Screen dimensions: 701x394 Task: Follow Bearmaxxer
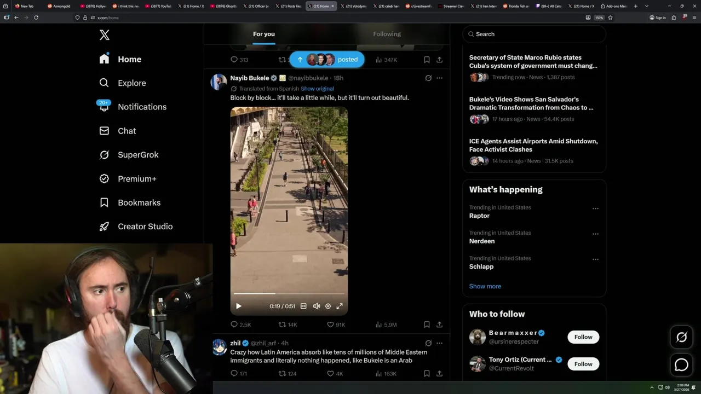(x=583, y=337)
